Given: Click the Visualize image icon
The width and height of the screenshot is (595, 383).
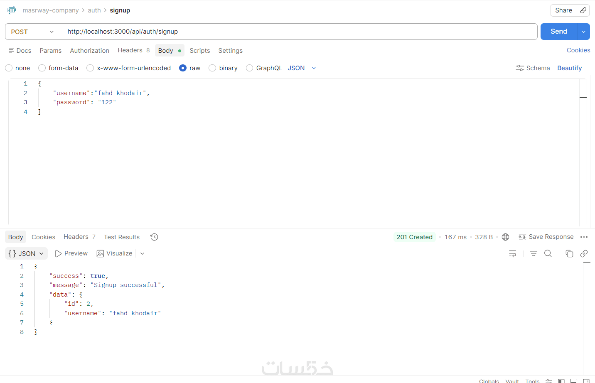Looking at the screenshot, I should 100,253.
